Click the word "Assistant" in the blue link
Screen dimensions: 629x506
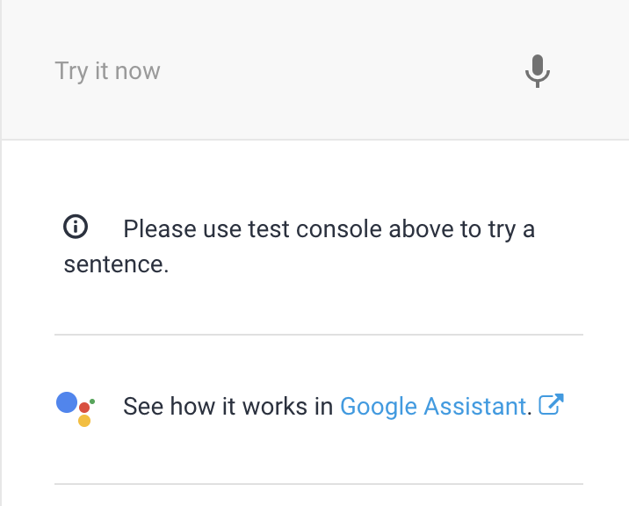(474, 407)
